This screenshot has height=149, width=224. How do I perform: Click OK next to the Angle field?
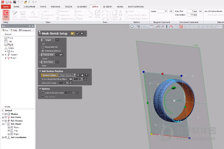click(x=171, y=11)
